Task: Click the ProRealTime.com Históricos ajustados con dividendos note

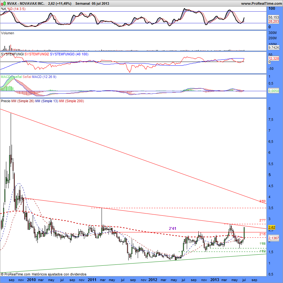Action: 43,274
